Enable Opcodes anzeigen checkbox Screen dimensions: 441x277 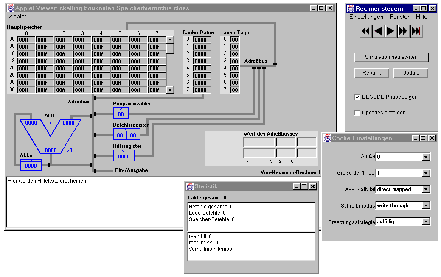(x=357, y=113)
